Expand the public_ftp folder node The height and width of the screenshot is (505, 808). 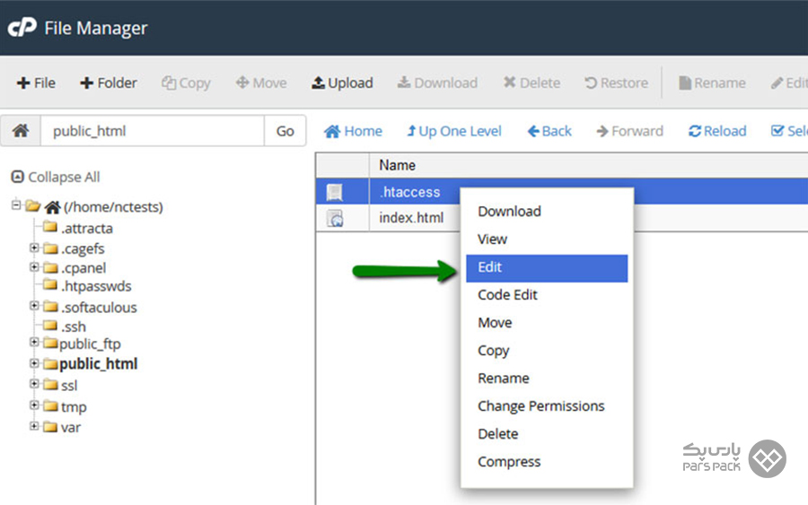pos(34,343)
